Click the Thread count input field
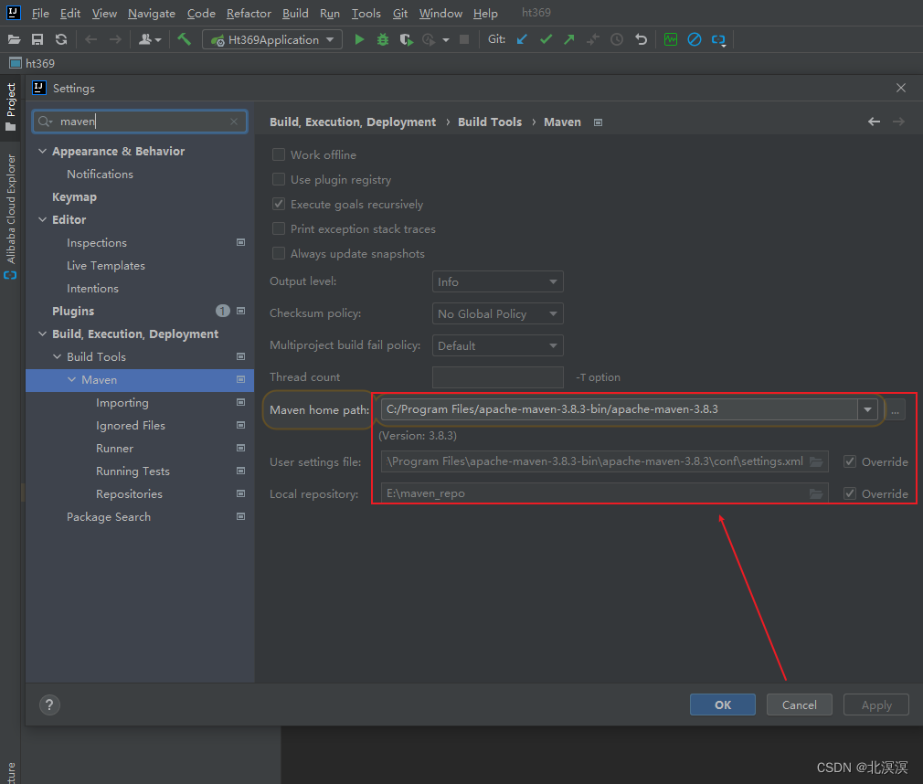 point(497,376)
